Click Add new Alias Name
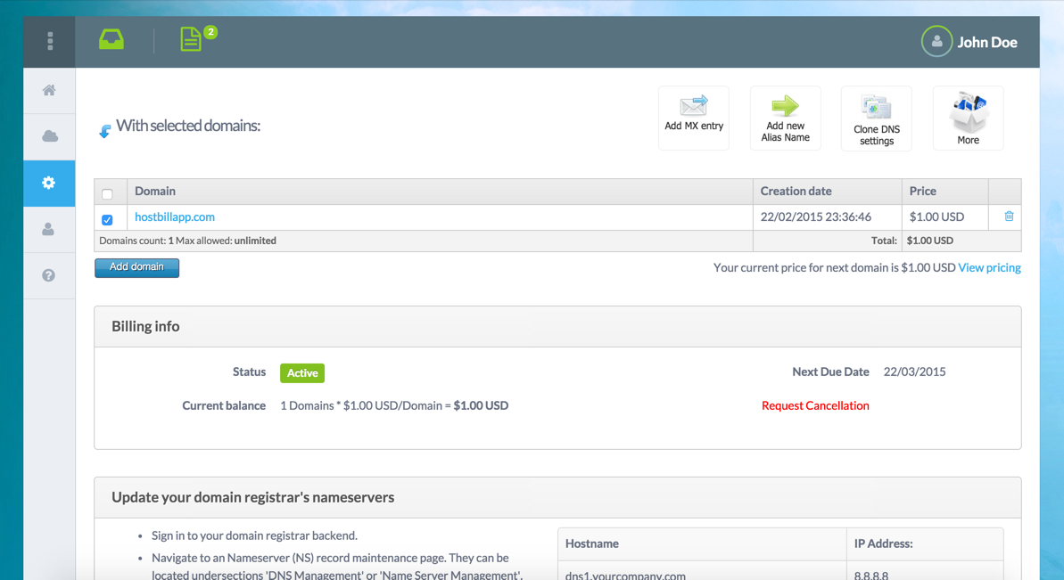Screen dimensions: 1064x580 point(785,118)
